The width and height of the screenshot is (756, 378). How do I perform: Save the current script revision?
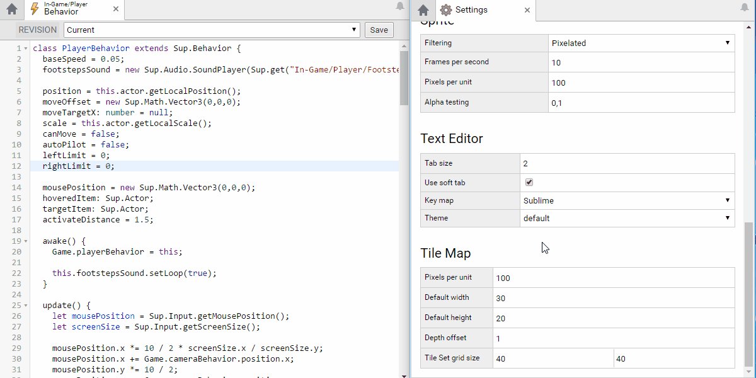[x=379, y=30]
